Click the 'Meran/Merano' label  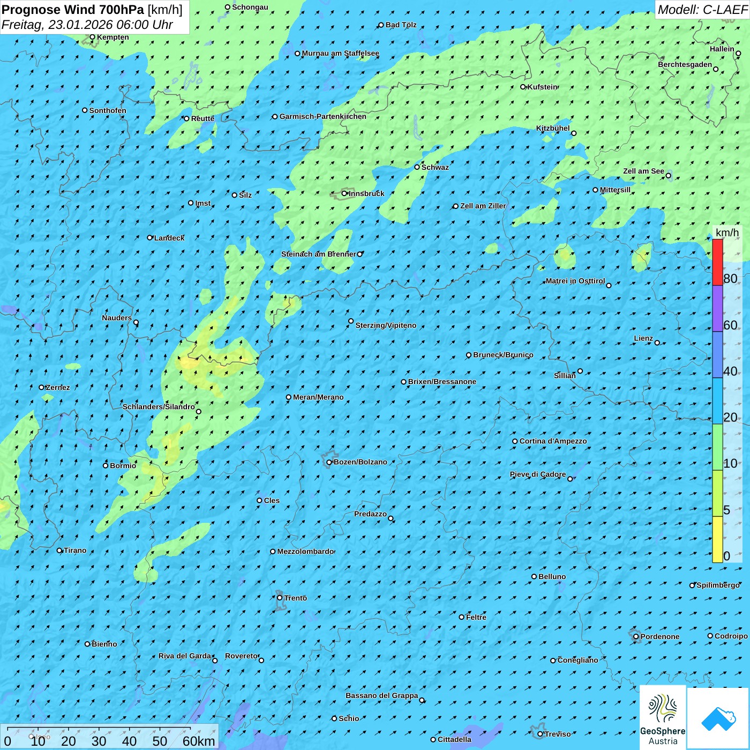(318, 397)
